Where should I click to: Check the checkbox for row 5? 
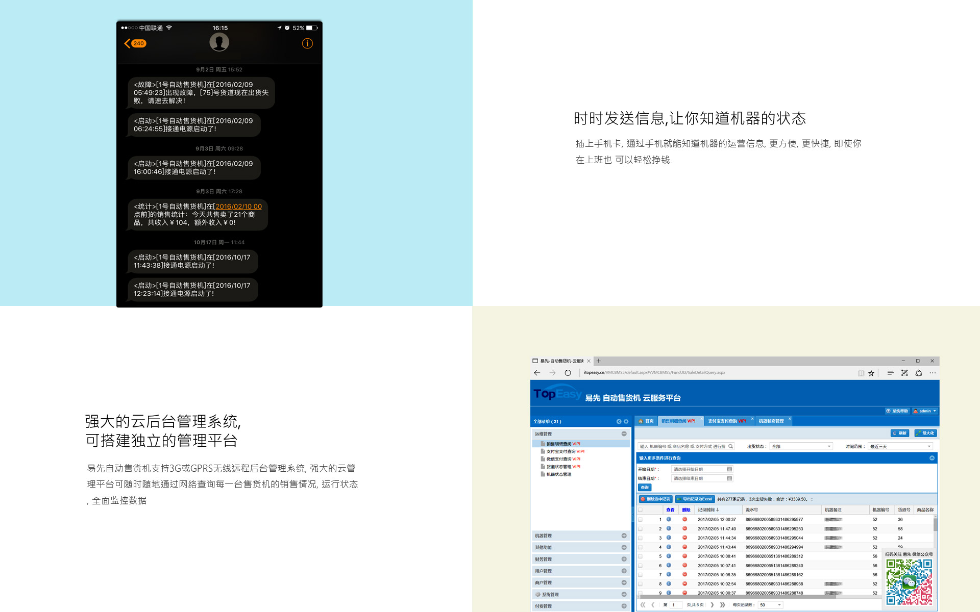tap(640, 556)
